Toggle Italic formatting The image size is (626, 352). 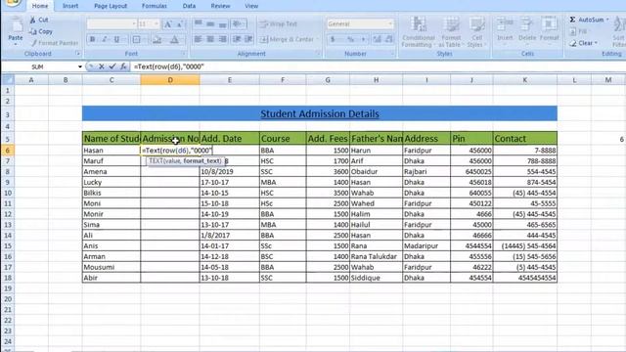pyautogui.click(x=105, y=39)
